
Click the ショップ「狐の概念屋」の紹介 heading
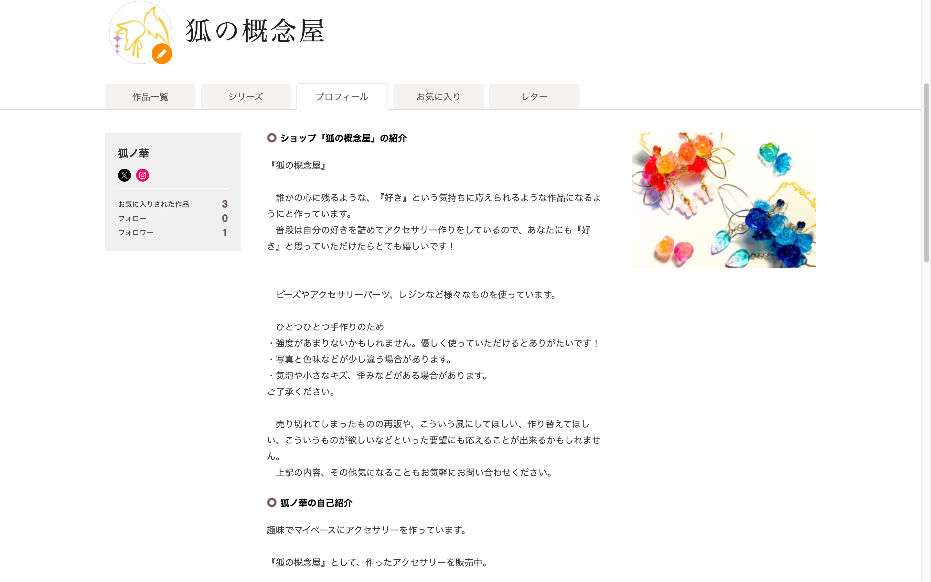(x=343, y=138)
